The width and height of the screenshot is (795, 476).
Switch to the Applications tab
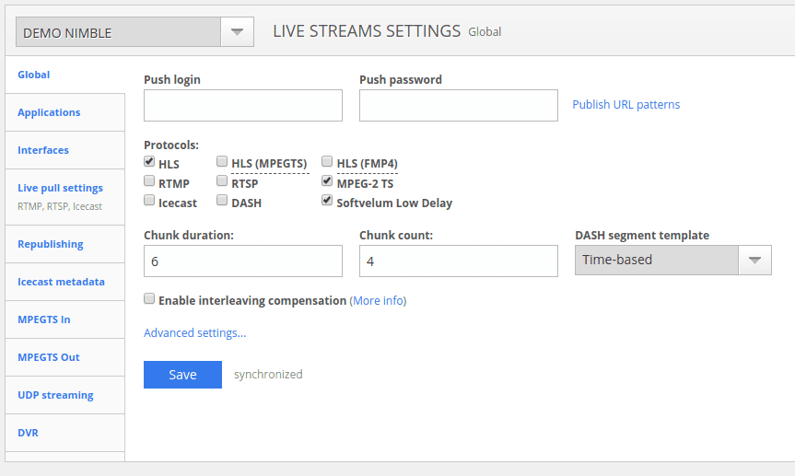[x=49, y=112]
